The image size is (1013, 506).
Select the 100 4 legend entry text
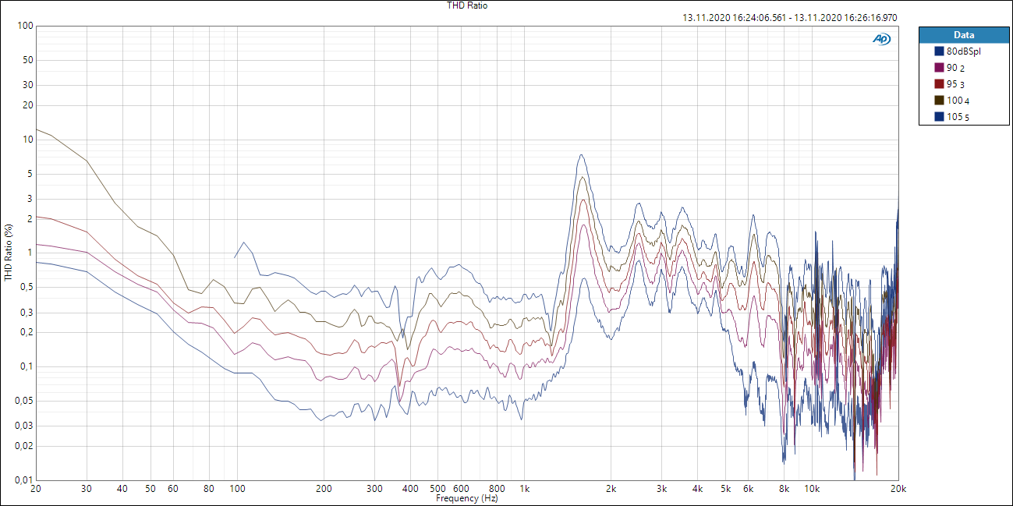click(958, 101)
